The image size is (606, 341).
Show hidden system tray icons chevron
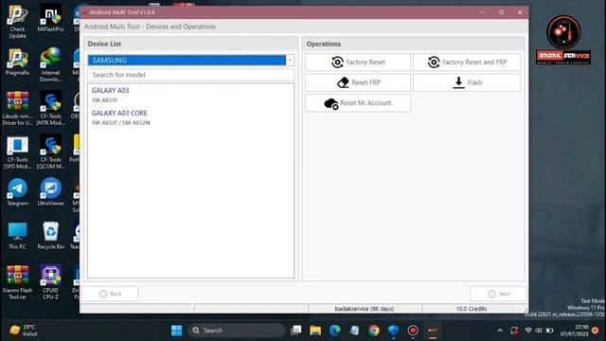pyautogui.click(x=500, y=331)
